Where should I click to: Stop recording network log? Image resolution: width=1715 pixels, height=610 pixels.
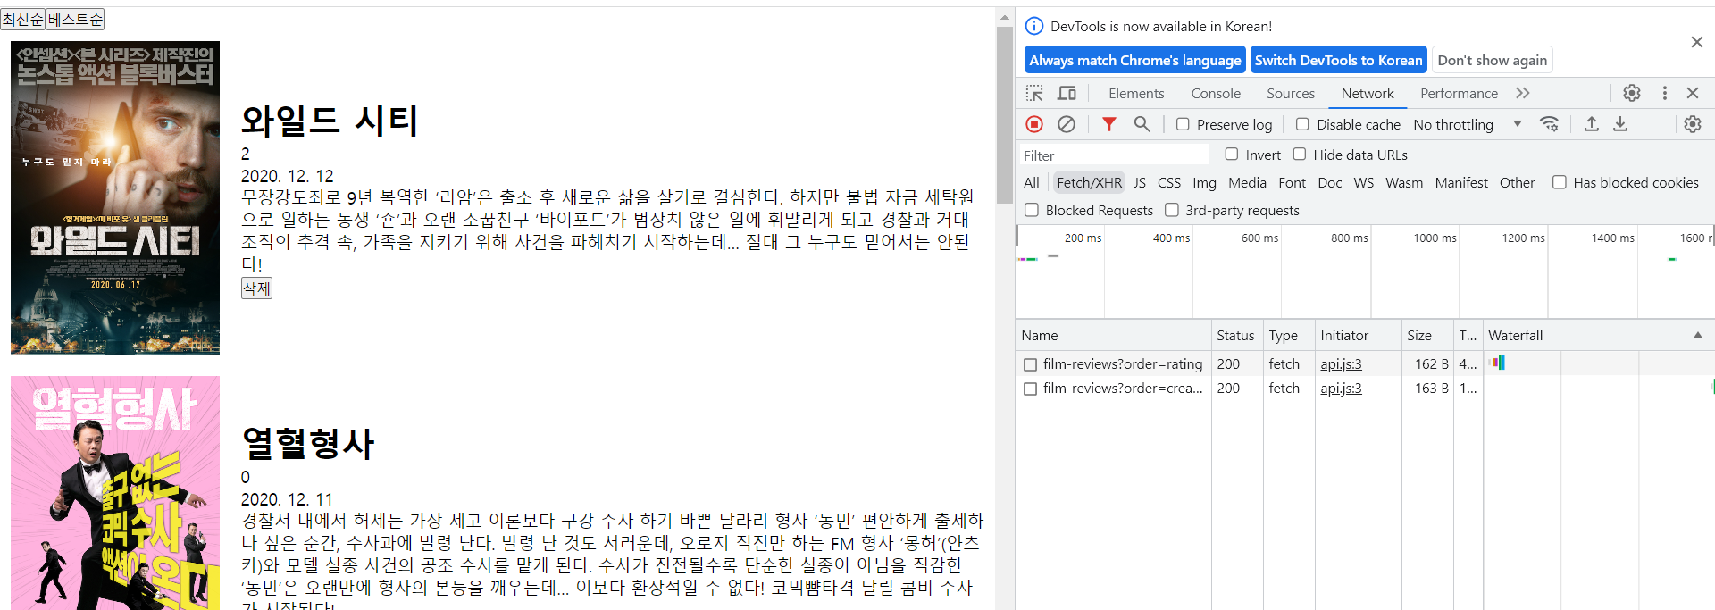point(1034,124)
